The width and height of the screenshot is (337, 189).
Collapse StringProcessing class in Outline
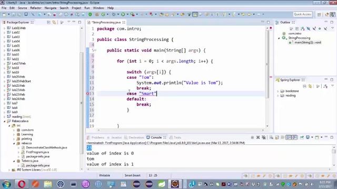click(279, 38)
